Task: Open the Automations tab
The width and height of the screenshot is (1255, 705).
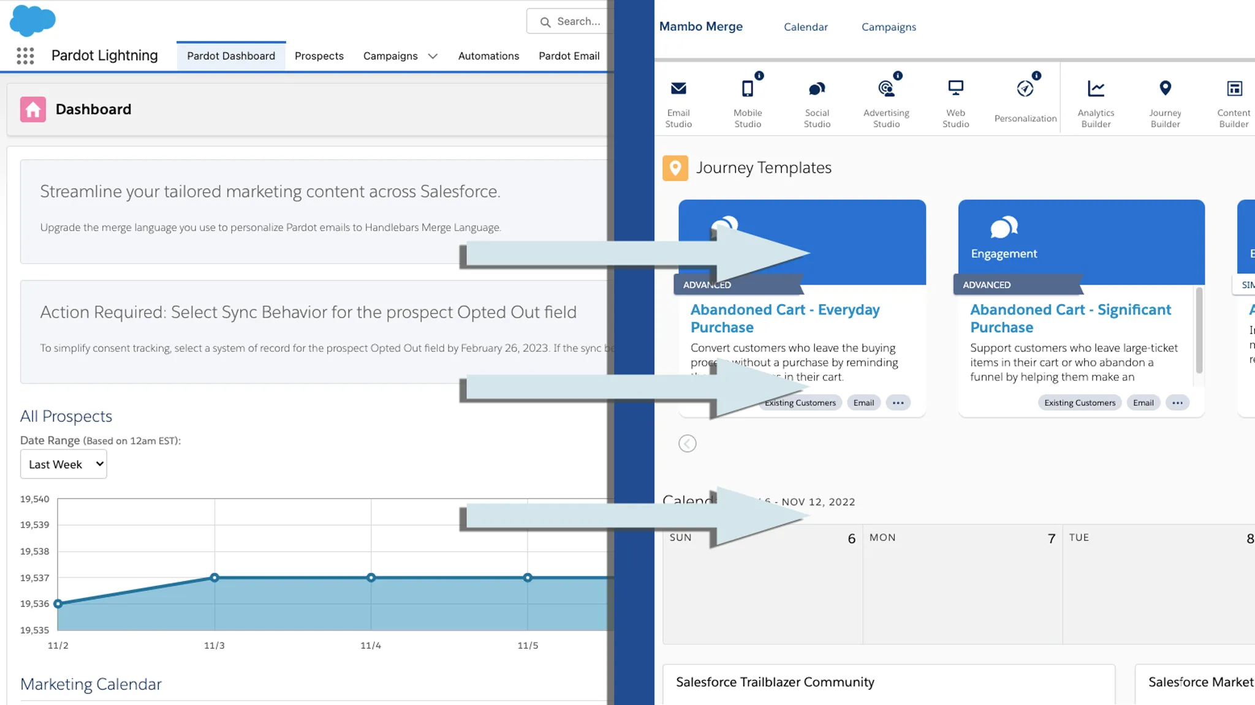Action: pos(488,56)
